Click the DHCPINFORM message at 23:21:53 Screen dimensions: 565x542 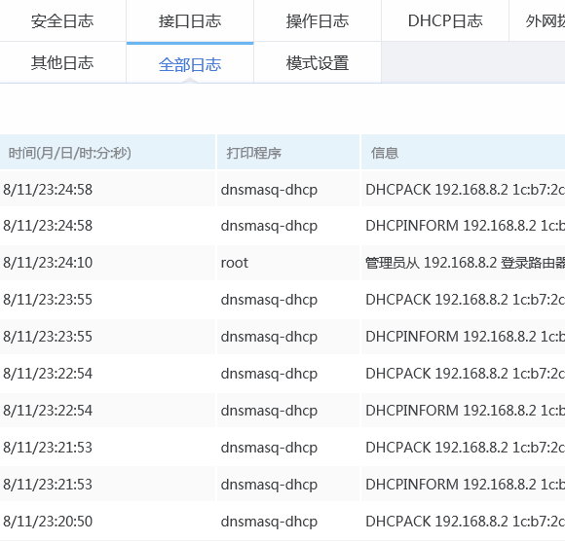tap(466, 484)
